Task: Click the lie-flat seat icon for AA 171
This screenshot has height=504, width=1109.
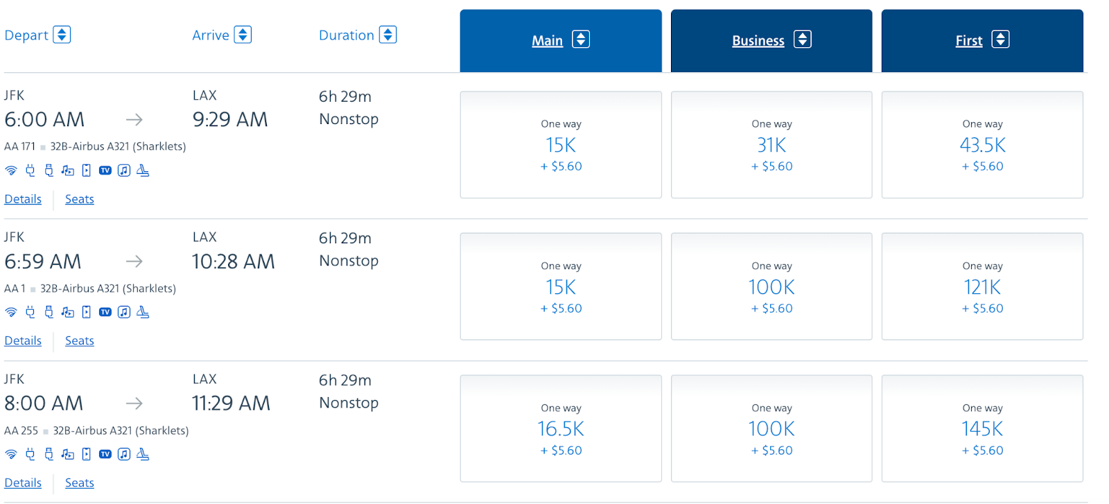Action: point(143,171)
